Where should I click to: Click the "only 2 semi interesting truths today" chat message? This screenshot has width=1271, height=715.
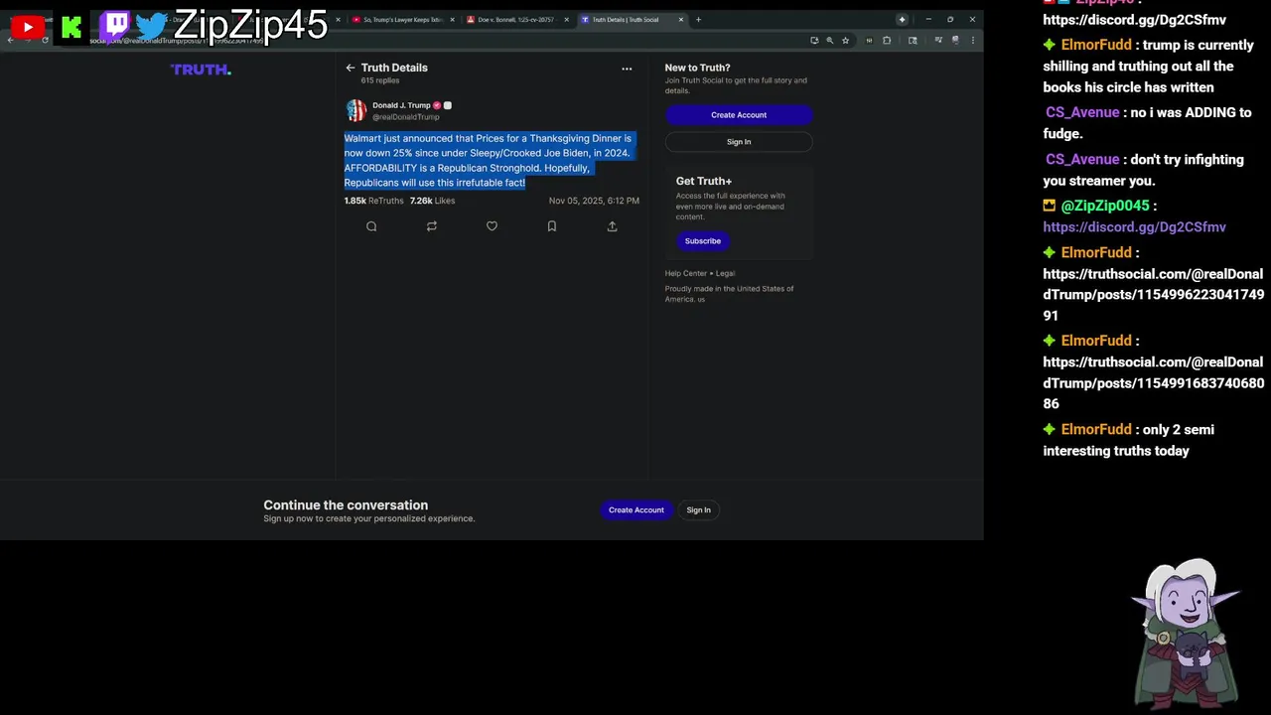tap(1128, 440)
